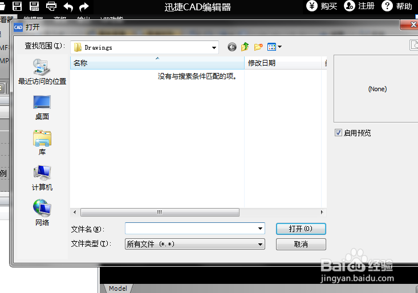The image size is (418, 293).
Task: Go back with the dialog's back arrow
Action: pos(232,47)
